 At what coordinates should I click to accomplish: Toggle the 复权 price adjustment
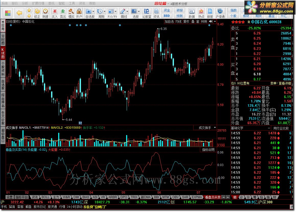tap(186, 21)
